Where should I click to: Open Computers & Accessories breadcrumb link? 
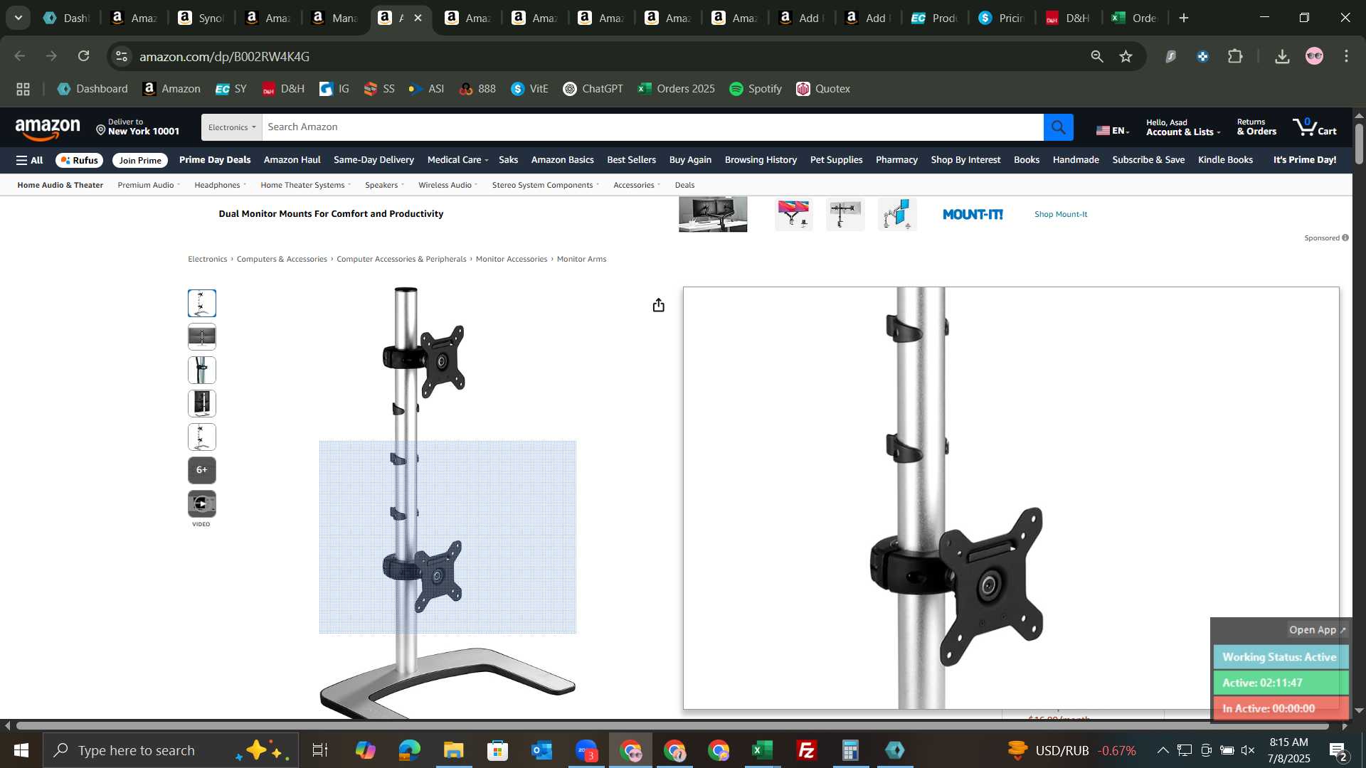pos(282,259)
